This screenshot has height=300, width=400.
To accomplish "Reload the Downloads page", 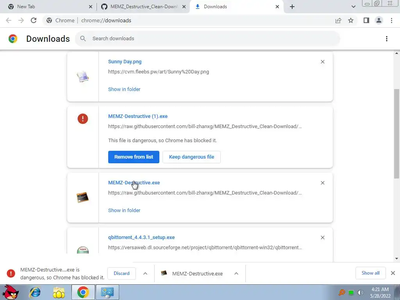I will click(34, 20).
